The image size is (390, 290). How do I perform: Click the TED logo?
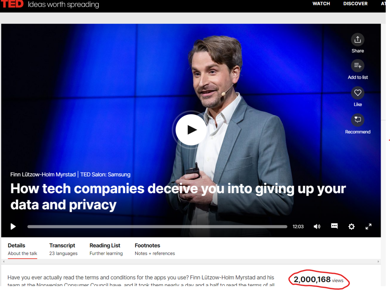[x=12, y=4]
